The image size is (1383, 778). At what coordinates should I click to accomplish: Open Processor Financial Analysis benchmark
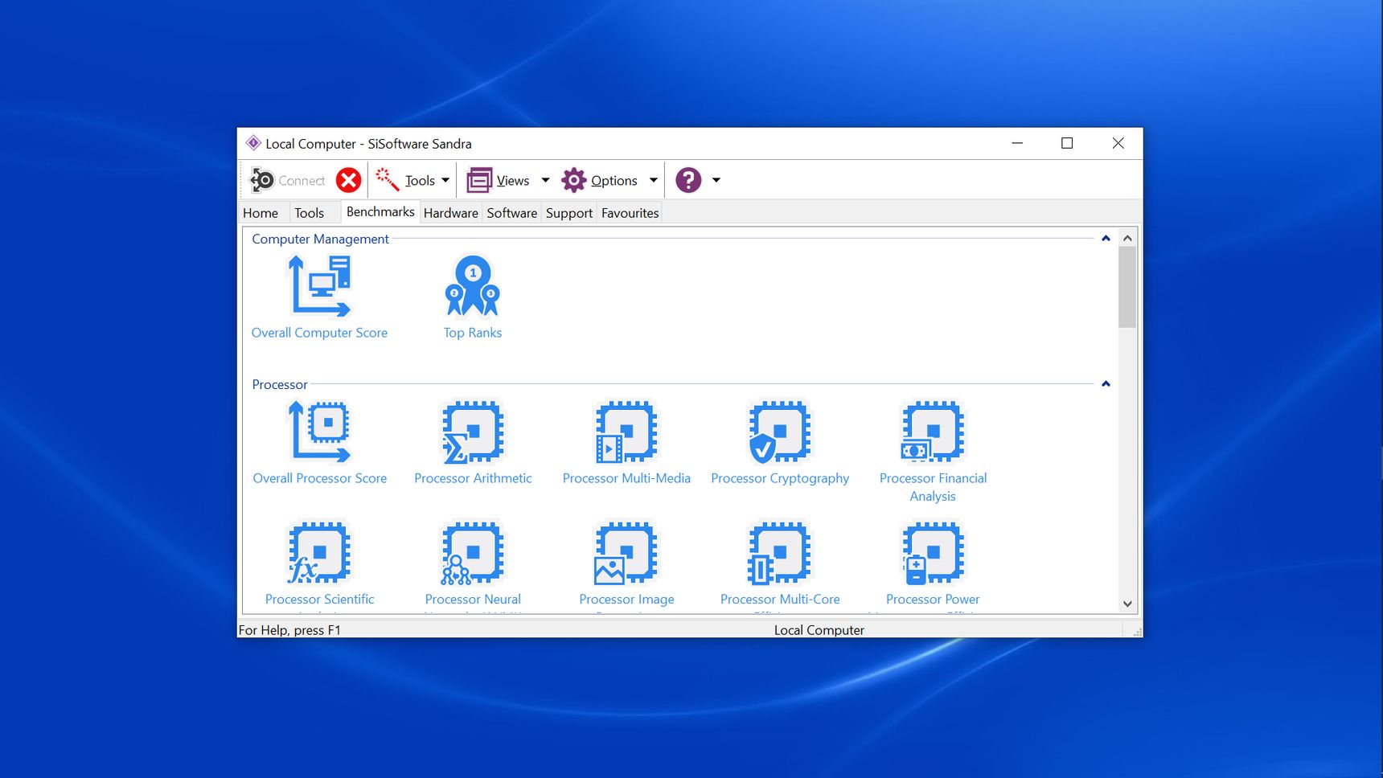[x=933, y=433]
